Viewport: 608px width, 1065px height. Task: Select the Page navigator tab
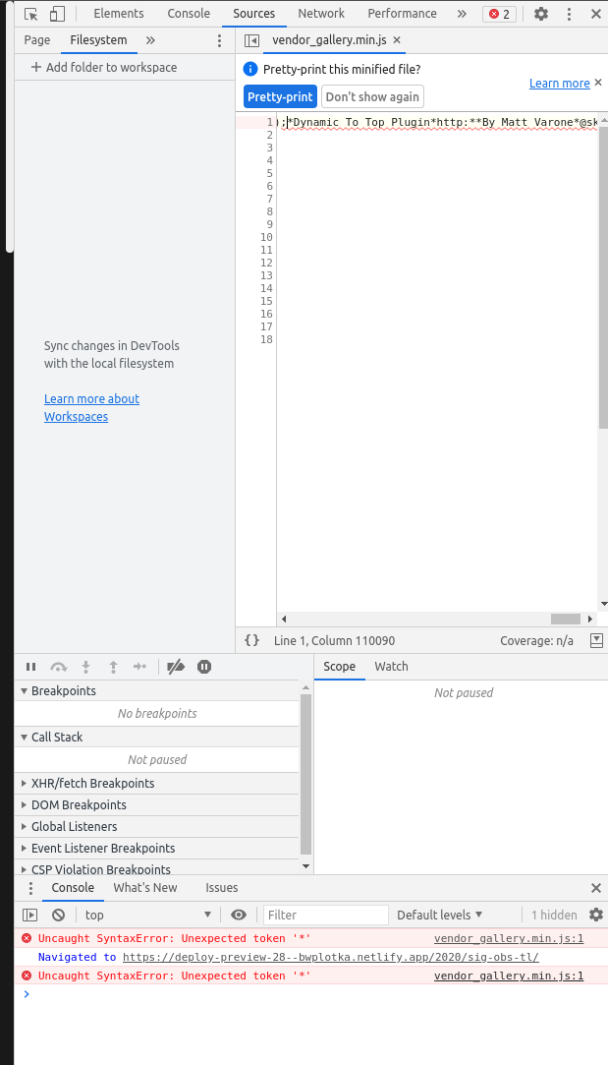click(36, 40)
